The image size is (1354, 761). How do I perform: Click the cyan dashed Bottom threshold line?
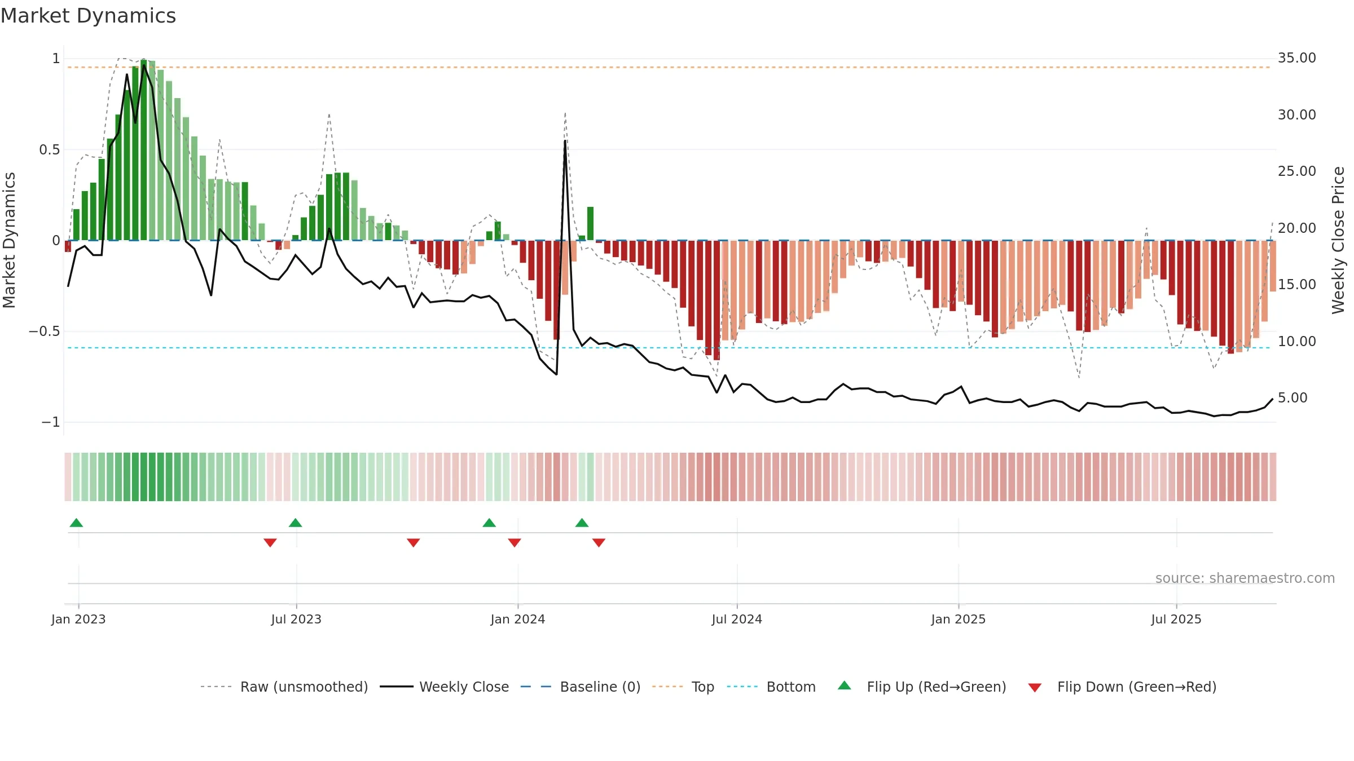(669, 348)
